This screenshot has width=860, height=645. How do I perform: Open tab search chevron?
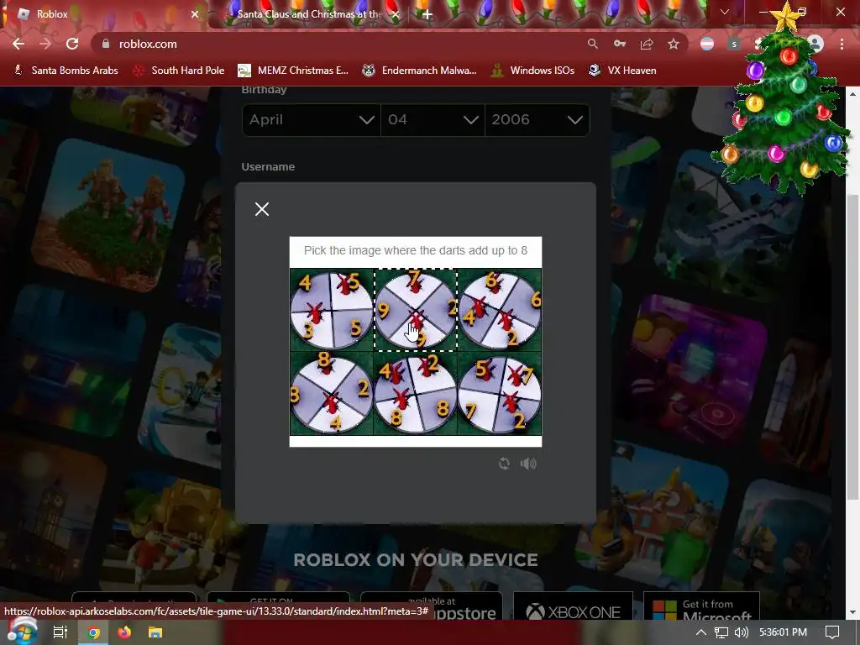pyautogui.click(x=725, y=12)
